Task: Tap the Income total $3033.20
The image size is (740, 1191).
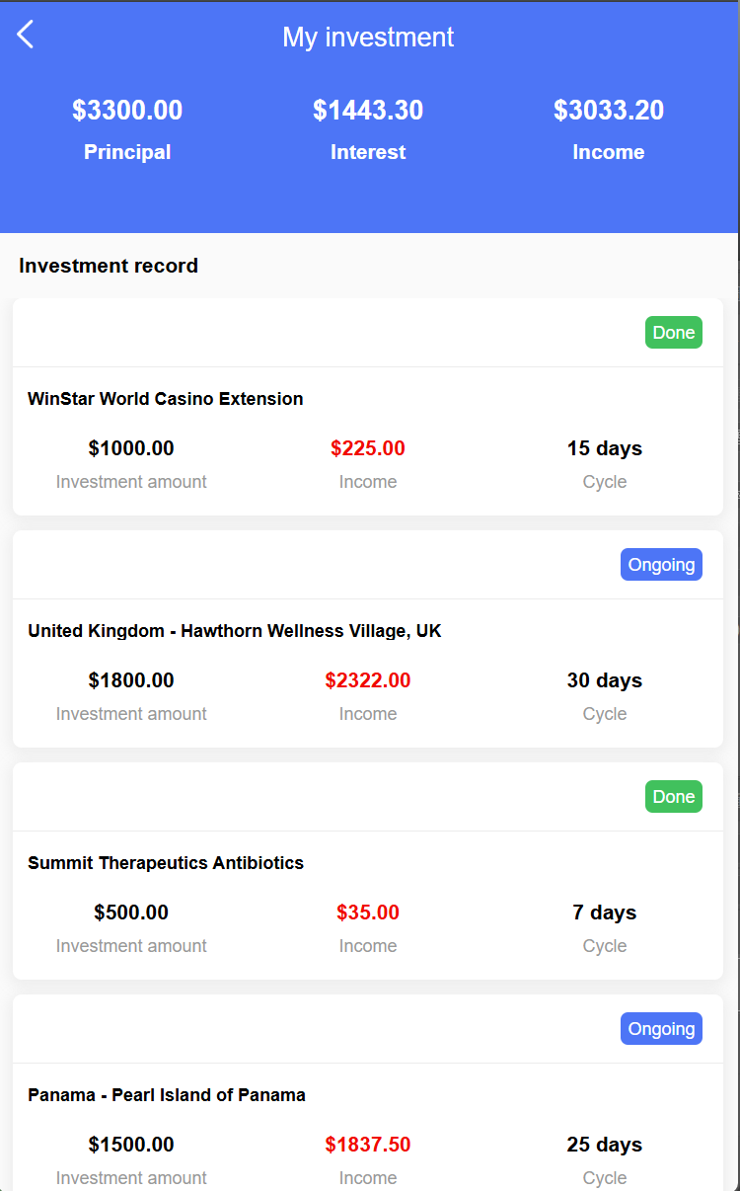Action: pyautogui.click(x=609, y=110)
